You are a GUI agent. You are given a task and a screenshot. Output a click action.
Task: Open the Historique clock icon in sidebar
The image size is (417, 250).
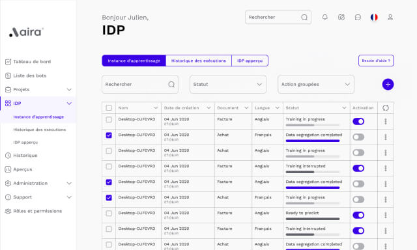click(8, 156)
